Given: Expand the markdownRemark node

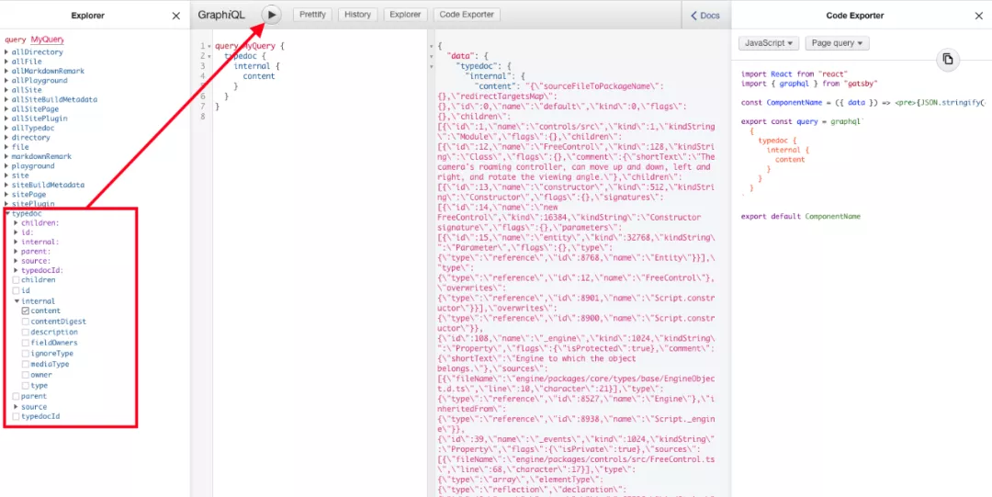Looking at the screenshot, I should point(7,156).
